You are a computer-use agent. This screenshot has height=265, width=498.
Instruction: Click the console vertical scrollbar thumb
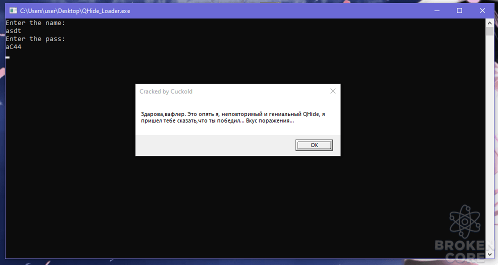tap(489, 31)
